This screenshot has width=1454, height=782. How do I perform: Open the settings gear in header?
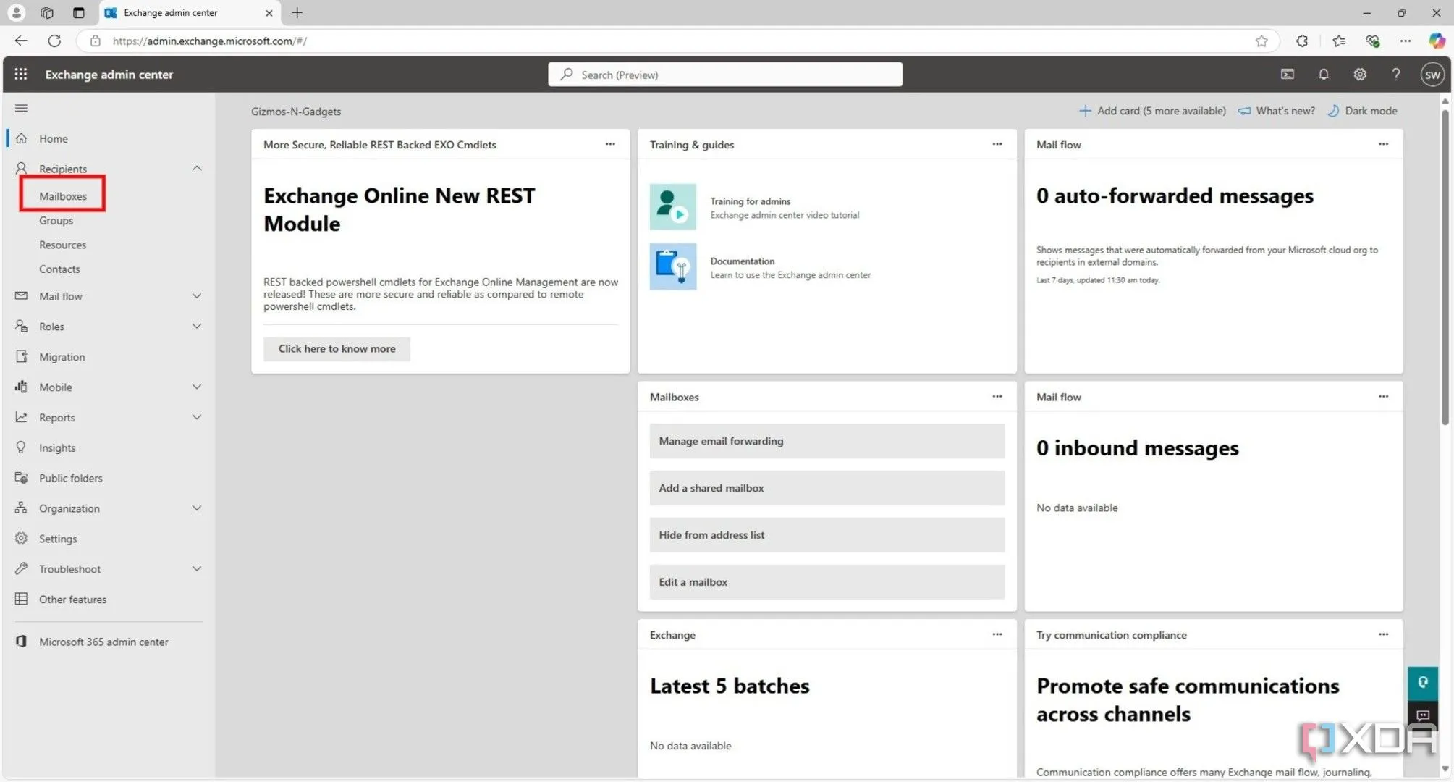(1359, 74)
